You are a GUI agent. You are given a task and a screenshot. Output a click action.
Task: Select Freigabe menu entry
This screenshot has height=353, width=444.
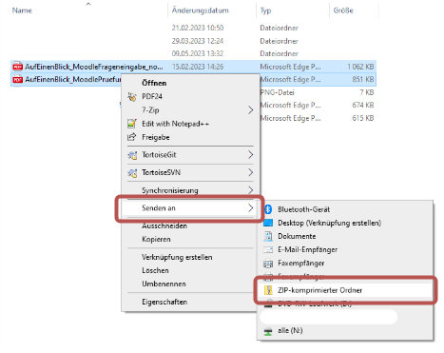pos(156,137)
